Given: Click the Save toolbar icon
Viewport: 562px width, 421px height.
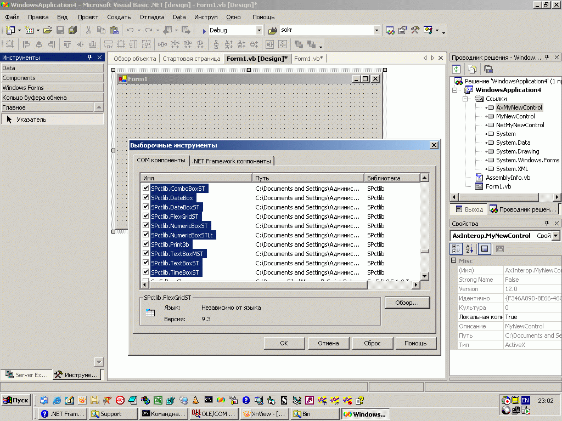Looking at the screenshot, I should 60,31.
